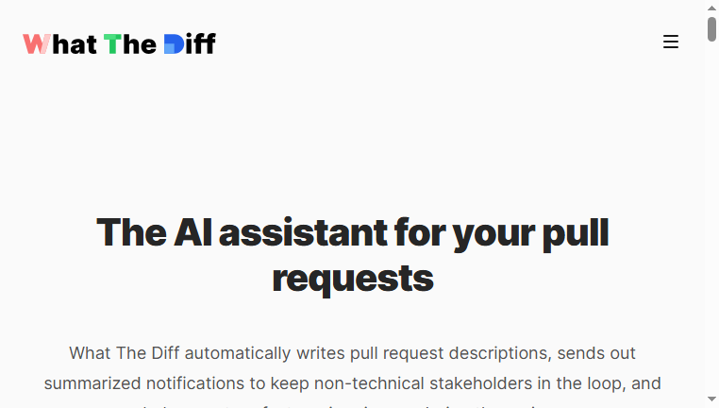Click the What The Diff logo
Viewport: 719px width, 408px height.
click(119, 44)
